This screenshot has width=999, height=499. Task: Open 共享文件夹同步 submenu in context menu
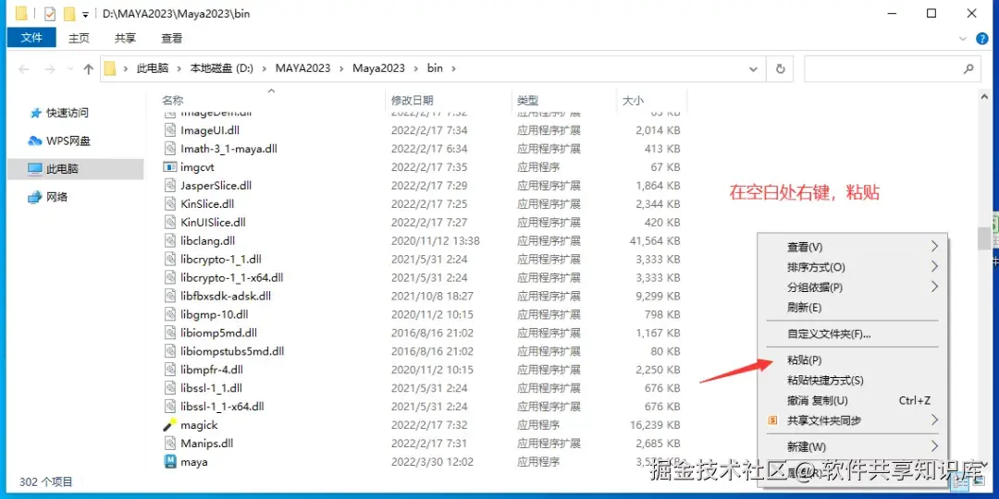(852, 420)
